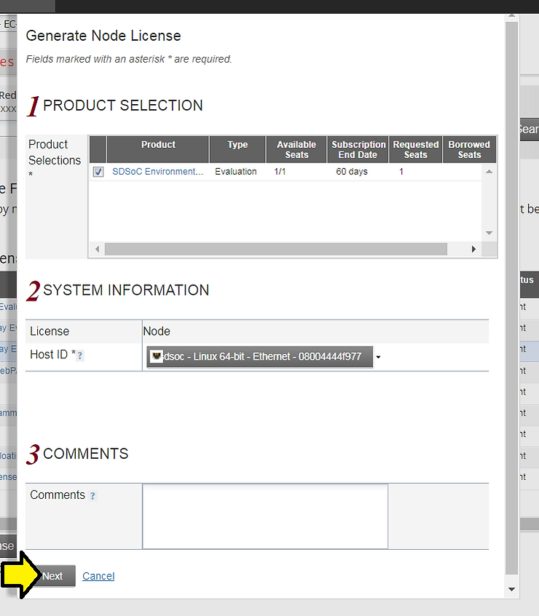Image resolution: width=539 pixels, height=616 pixels.
Task: Click the icon inside the Host ID selection
Action: 156,357
